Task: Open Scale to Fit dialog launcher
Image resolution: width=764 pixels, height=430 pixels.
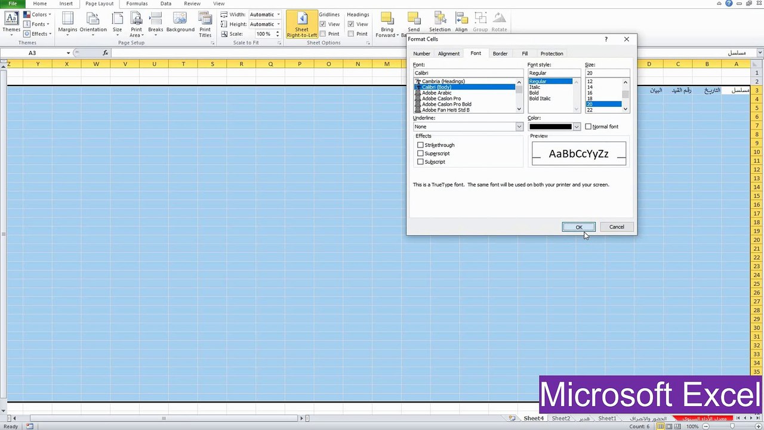Action: click(x=279, y=43)
